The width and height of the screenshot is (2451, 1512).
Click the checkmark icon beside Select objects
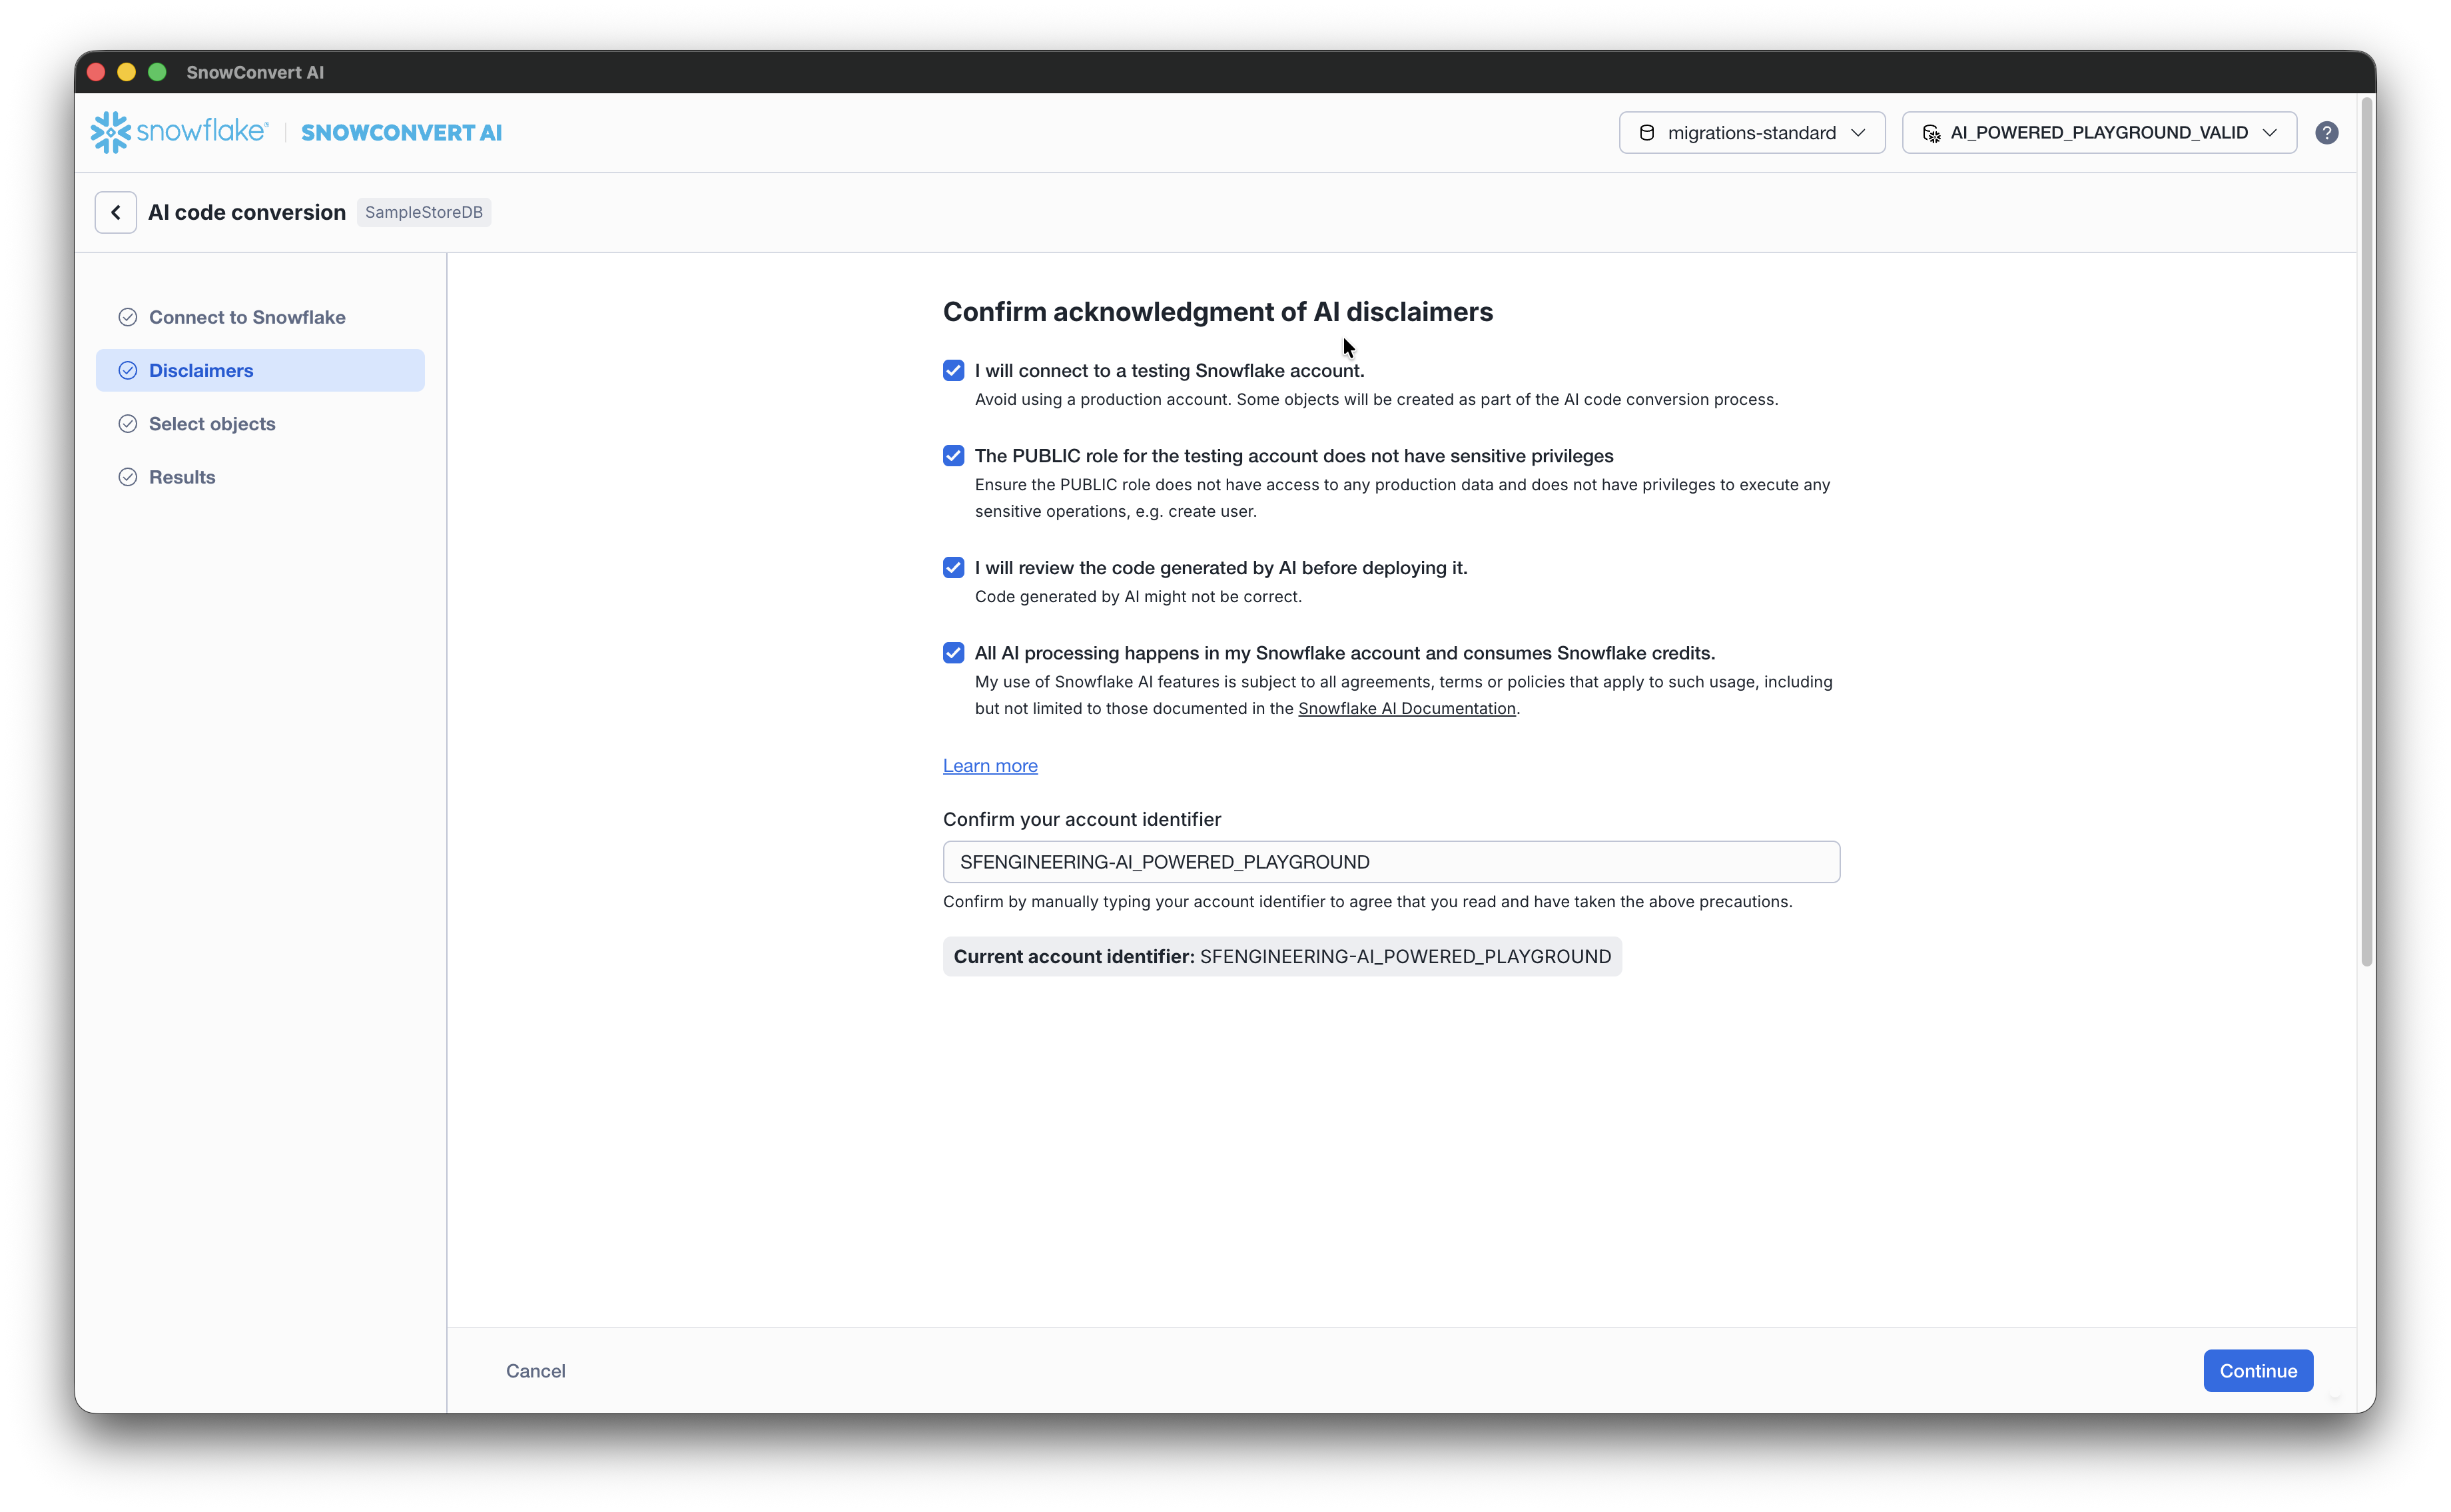pos(128,424)
